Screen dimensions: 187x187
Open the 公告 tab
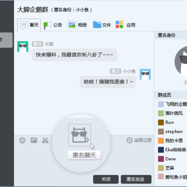[52, 25]
